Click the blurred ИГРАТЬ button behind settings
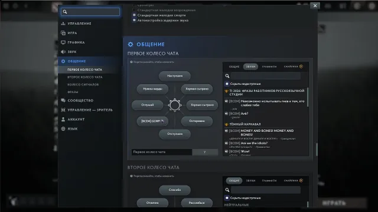 pyautogui.click(x=334, y=203)
